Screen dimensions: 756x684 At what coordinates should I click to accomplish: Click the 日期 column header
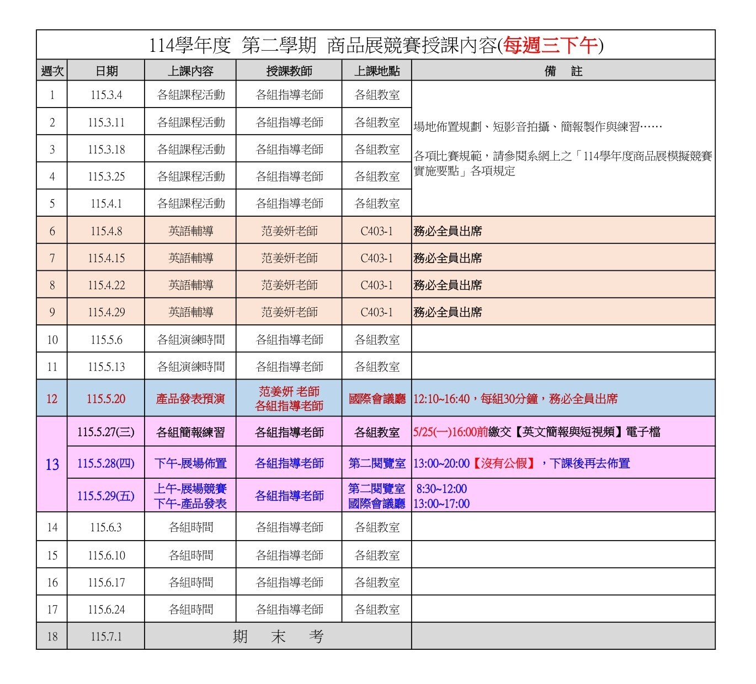point(106,71)
